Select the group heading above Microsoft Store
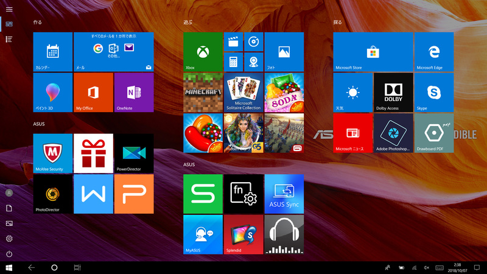Image resolution: width=487 pixels, height=274 pixels. [338, 23]
